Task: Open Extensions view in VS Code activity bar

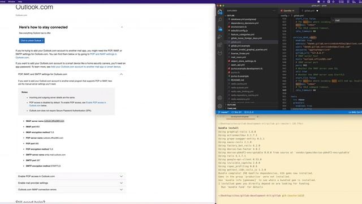Action: point(220,45)
